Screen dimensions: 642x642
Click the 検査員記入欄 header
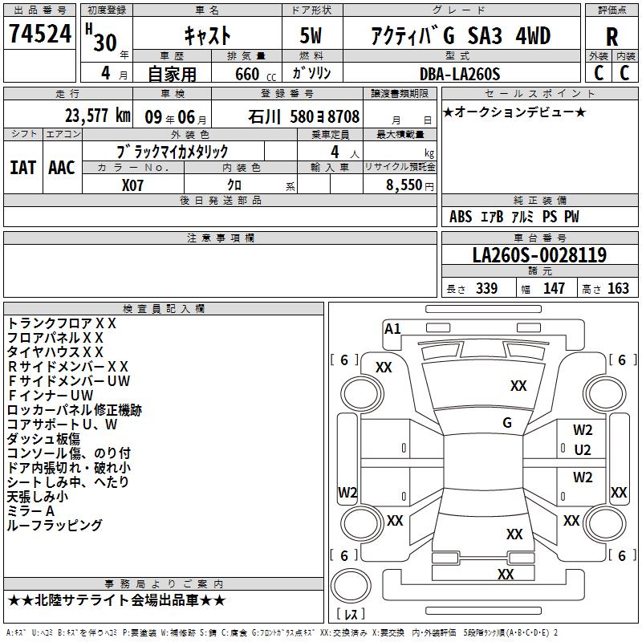[x=164, y=309]
